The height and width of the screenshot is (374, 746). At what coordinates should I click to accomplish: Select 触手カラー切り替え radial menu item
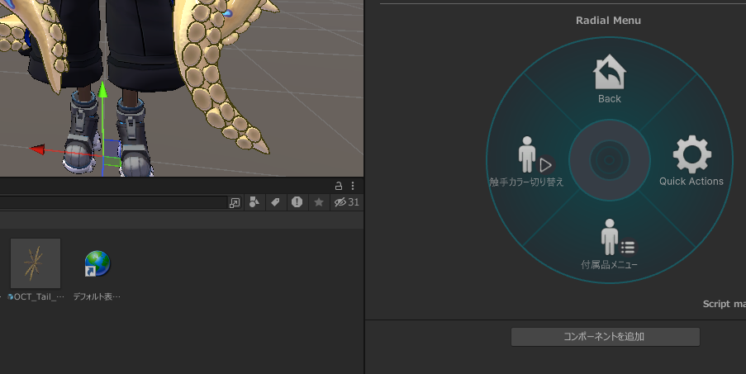[x=526, y=162]
